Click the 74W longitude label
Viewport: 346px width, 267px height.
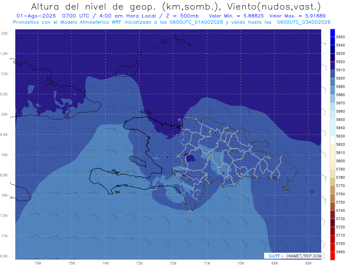tap(106, 263)
